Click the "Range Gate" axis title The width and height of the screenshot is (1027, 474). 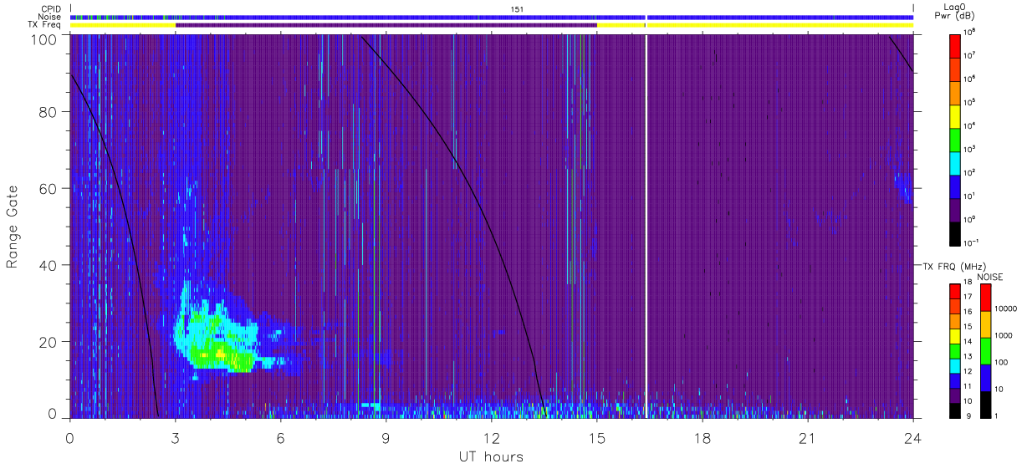(13, 228)
